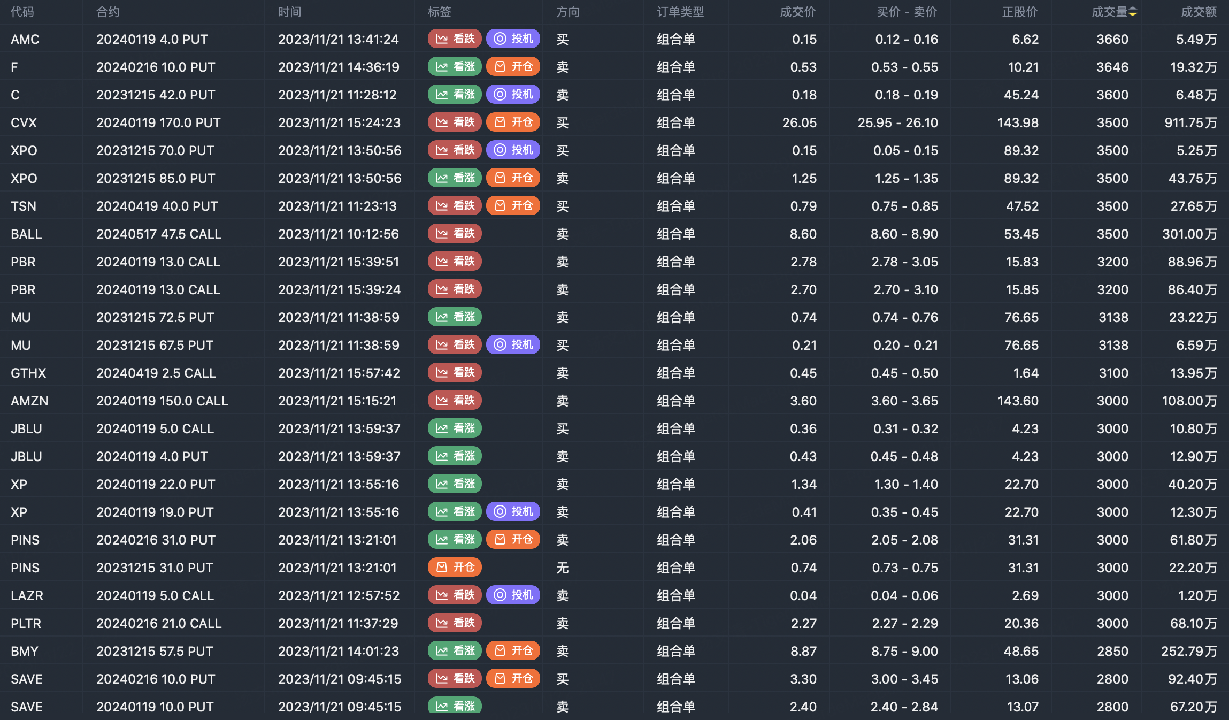This screenshot has width=1229, height=720.
Task: Click the 时间 column header
Action: click(x=289, y=12)
